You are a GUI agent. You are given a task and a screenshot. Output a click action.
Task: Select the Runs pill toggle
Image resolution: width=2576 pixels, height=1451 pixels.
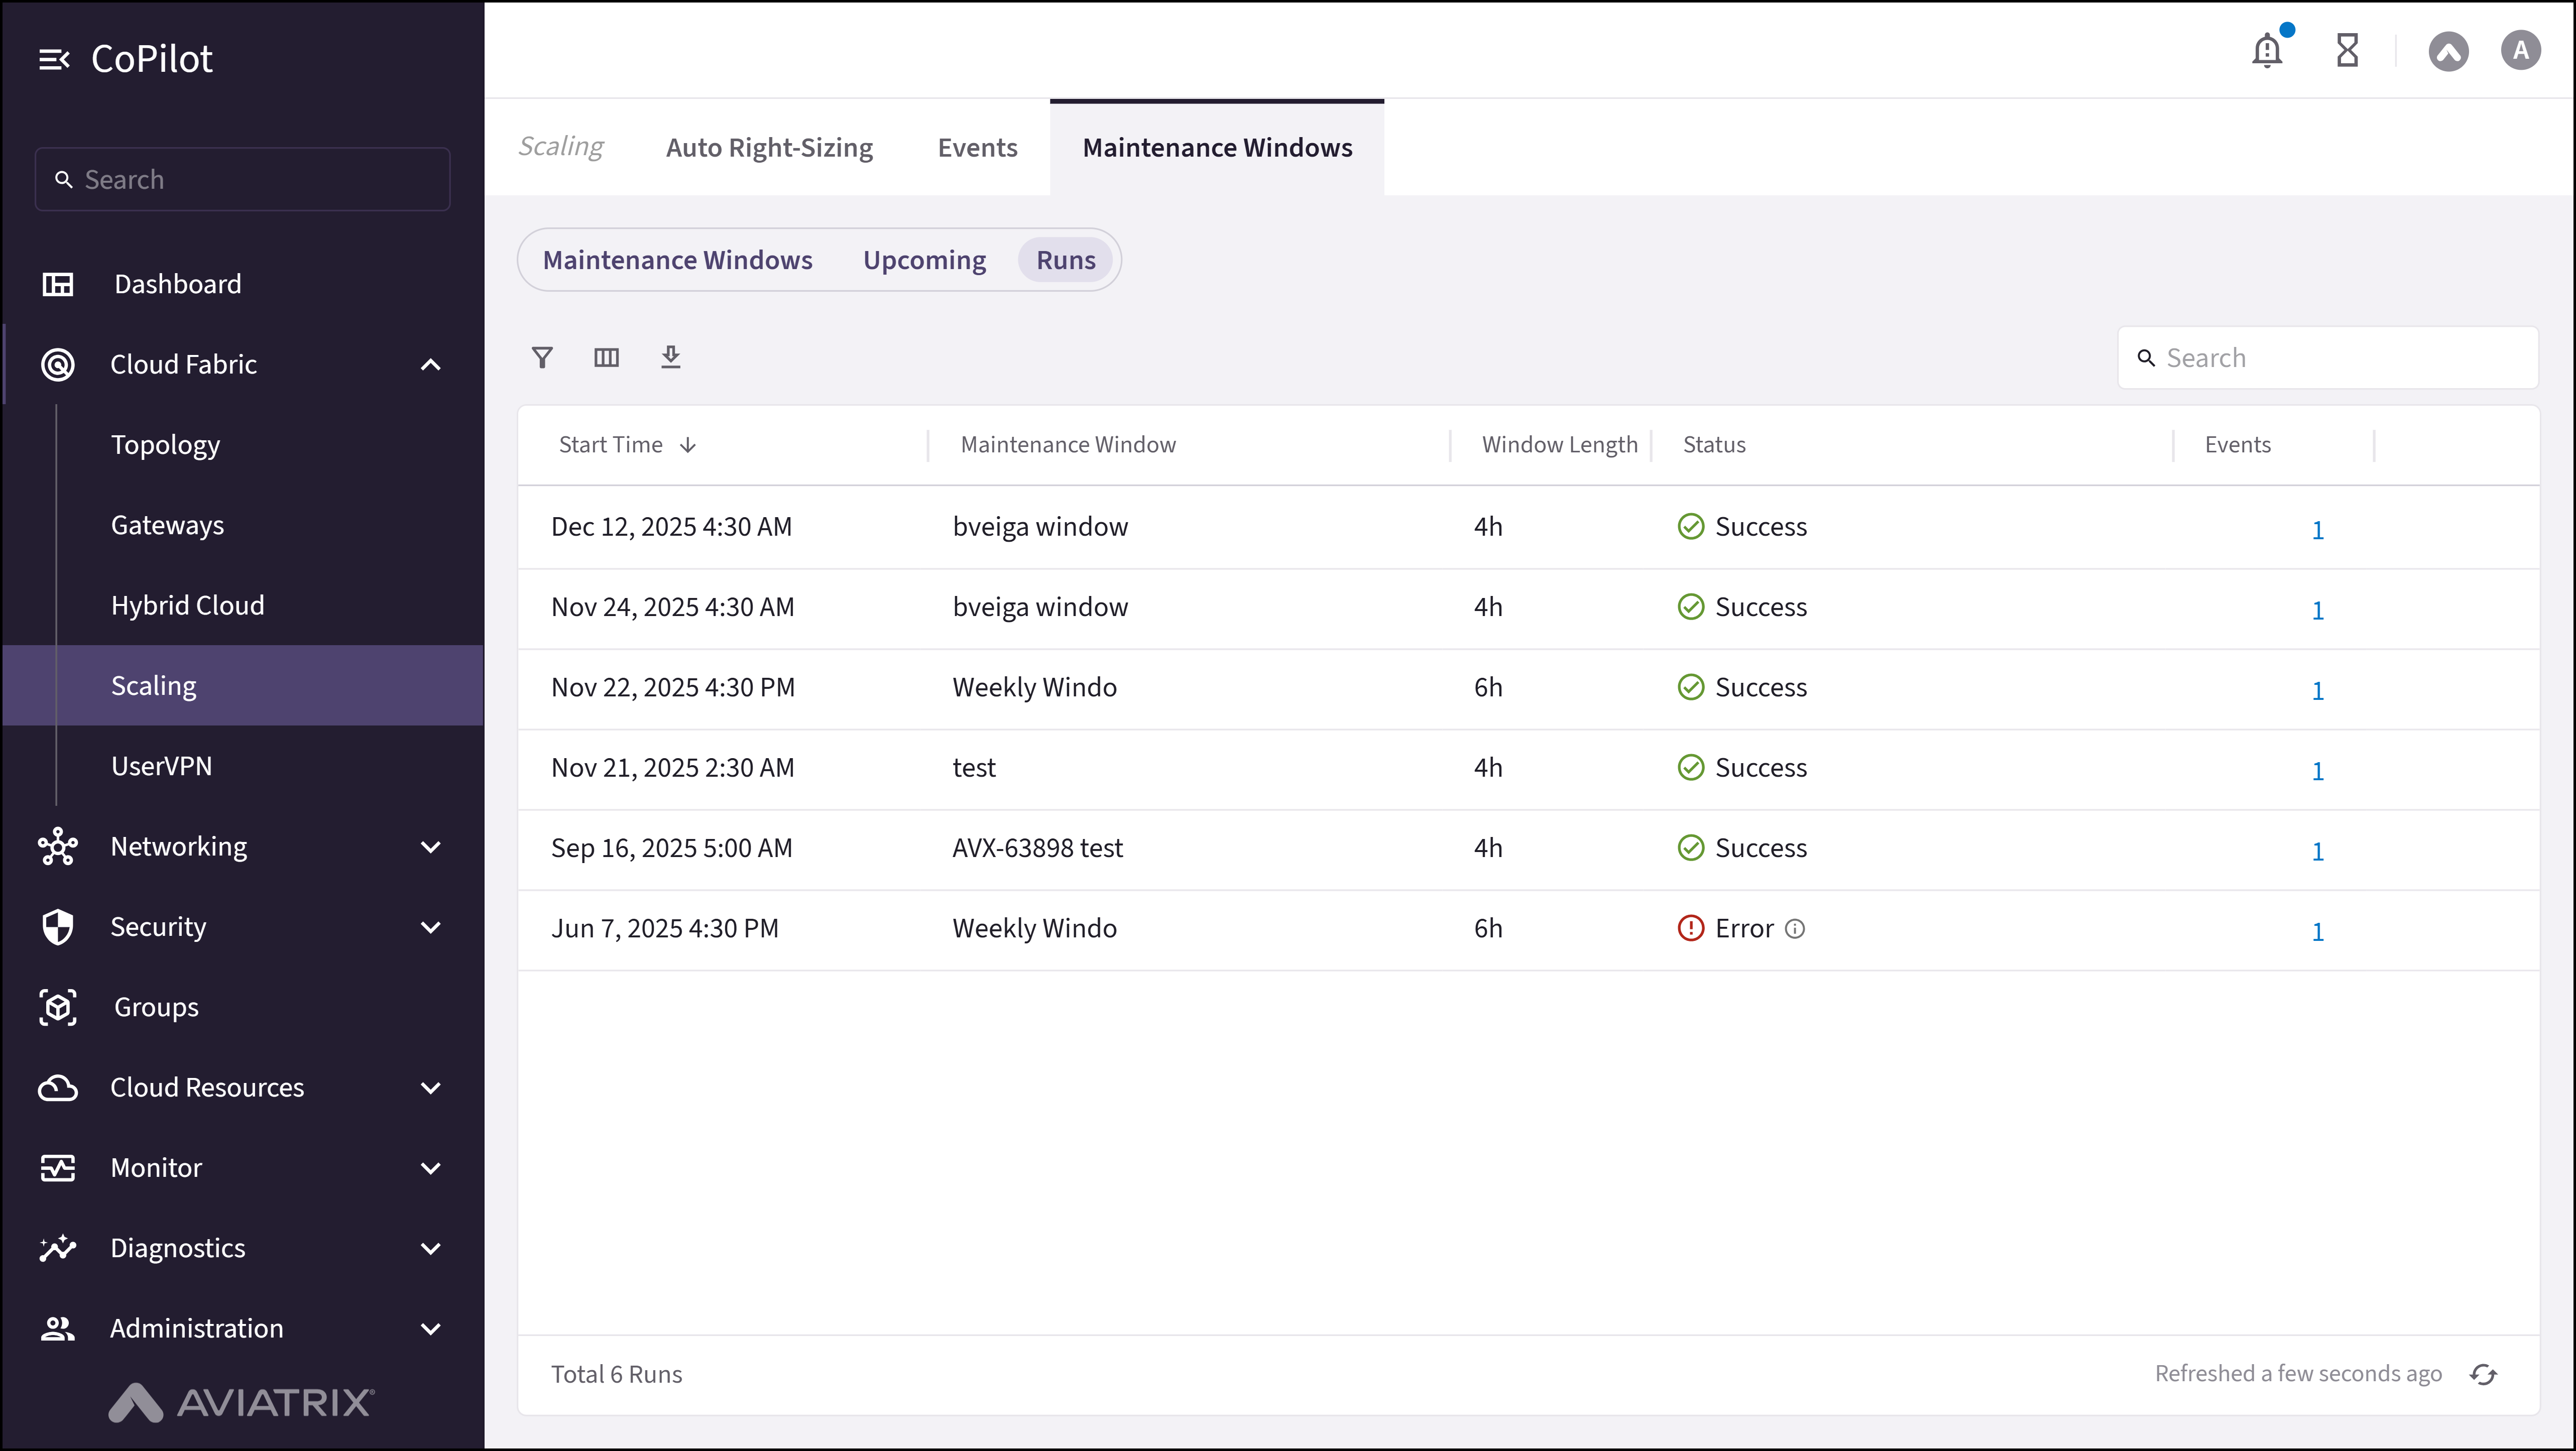click(x=1065, y=260)
